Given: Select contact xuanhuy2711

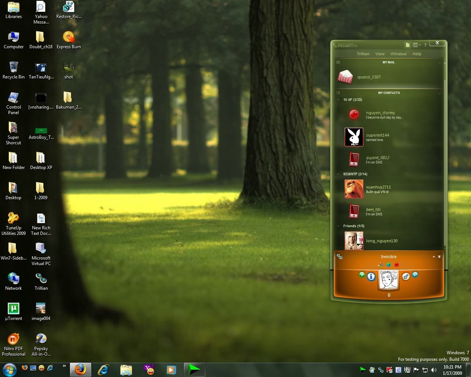Looking at the screenshot, I should (x=388, y=189).
